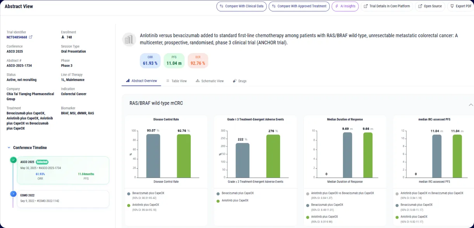Viewport: 474px width, 228px height.
Task: Open AI Insights
Action: (345, 6)
